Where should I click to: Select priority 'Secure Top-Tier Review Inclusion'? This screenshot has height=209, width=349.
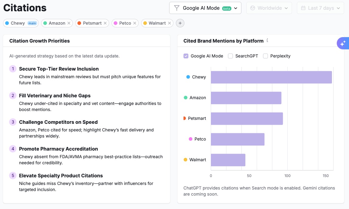coord(59,69)
